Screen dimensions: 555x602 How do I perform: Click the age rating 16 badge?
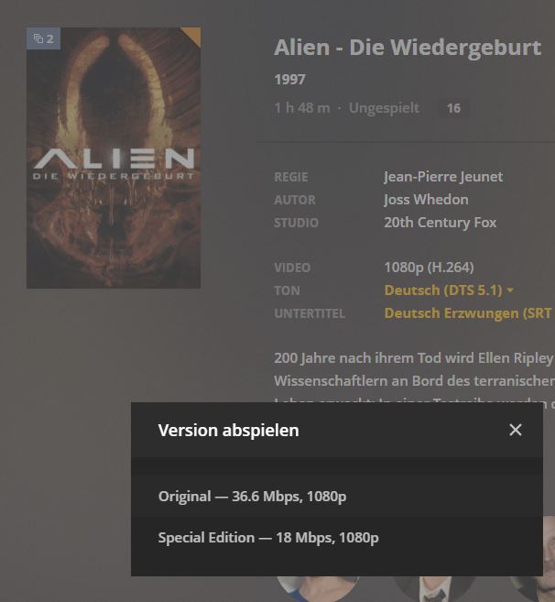pyautogui.click(x=453, y=108)
